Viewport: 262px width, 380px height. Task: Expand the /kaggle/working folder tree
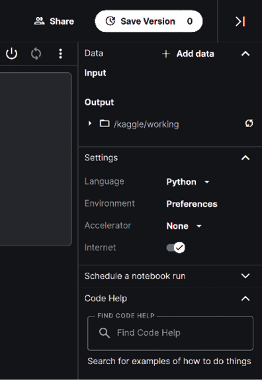tap(90, 123)
